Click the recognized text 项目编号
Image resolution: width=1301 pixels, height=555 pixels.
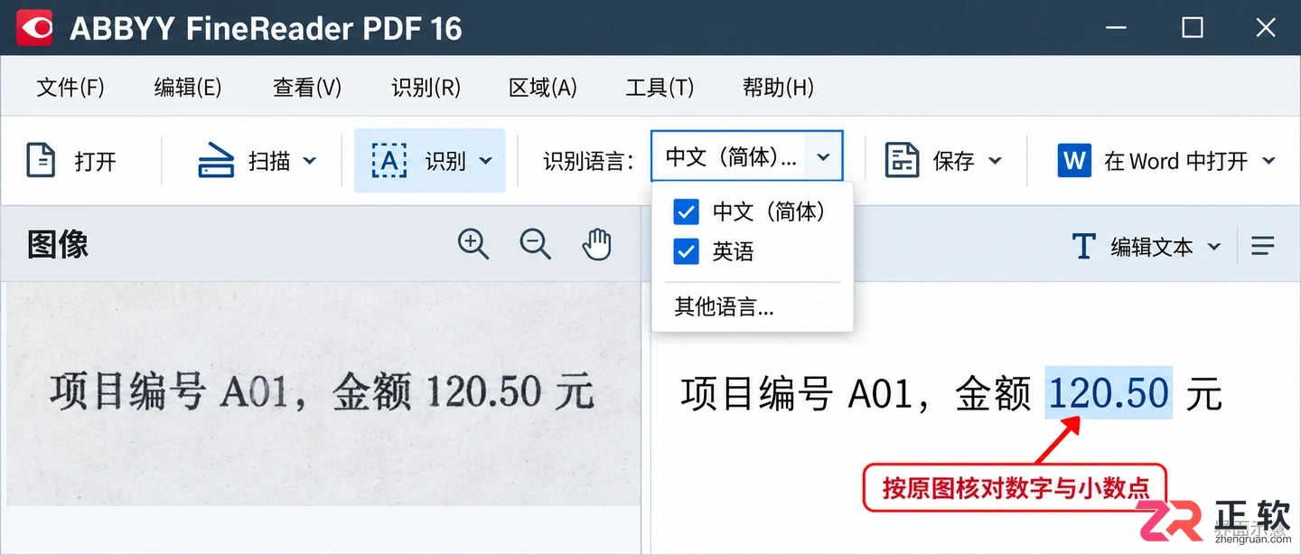click(x=756, y=394)
